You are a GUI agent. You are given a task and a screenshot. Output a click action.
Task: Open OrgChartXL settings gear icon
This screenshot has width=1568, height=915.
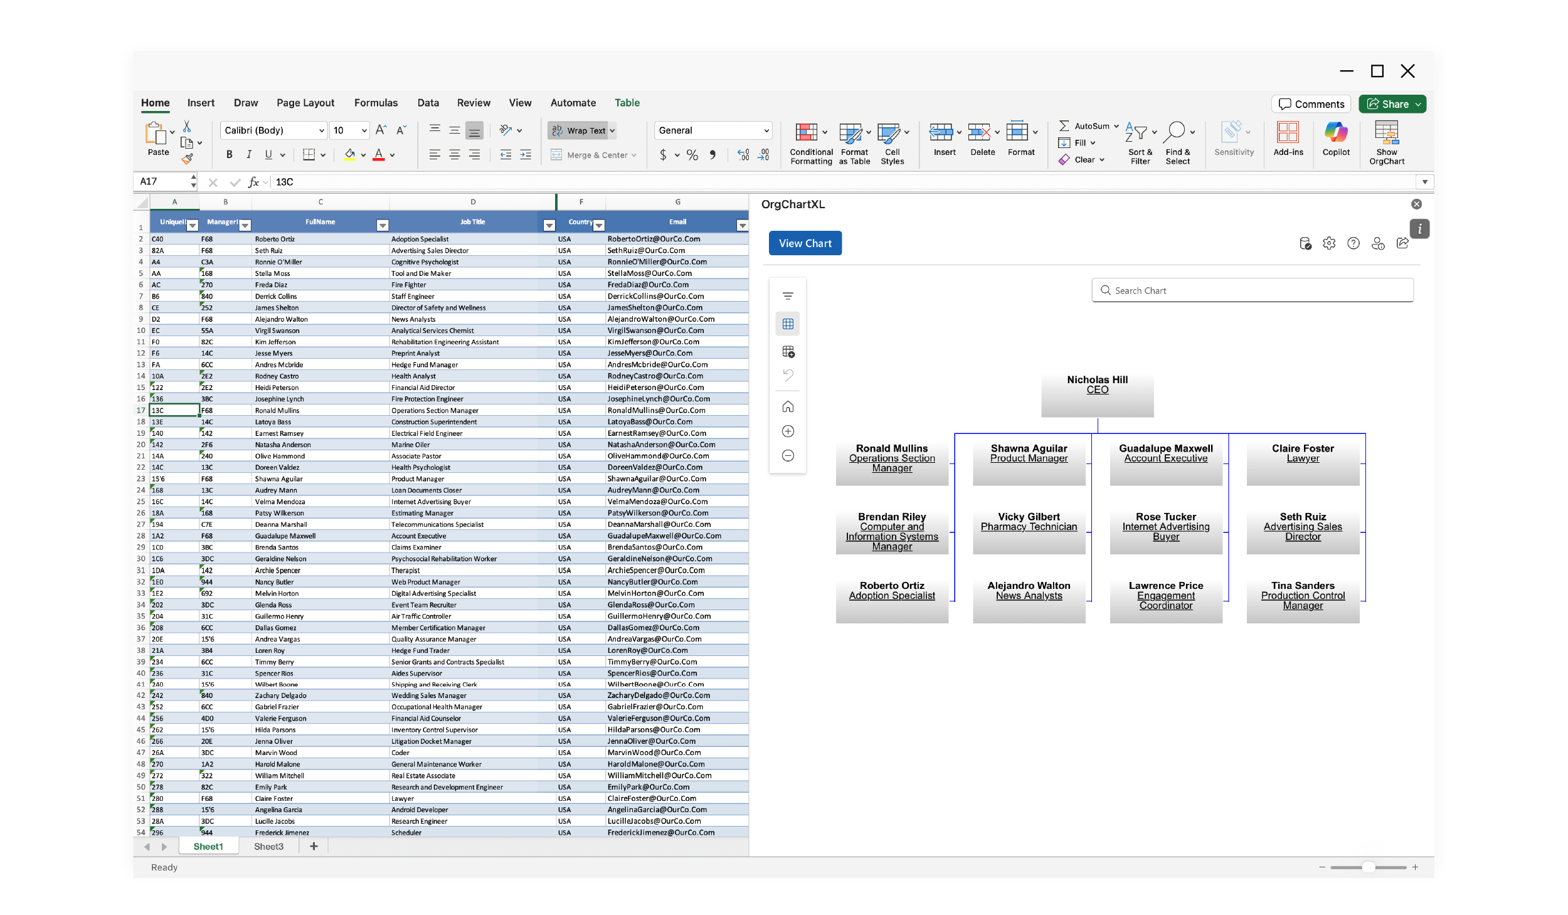click(x=1328, y=243)
